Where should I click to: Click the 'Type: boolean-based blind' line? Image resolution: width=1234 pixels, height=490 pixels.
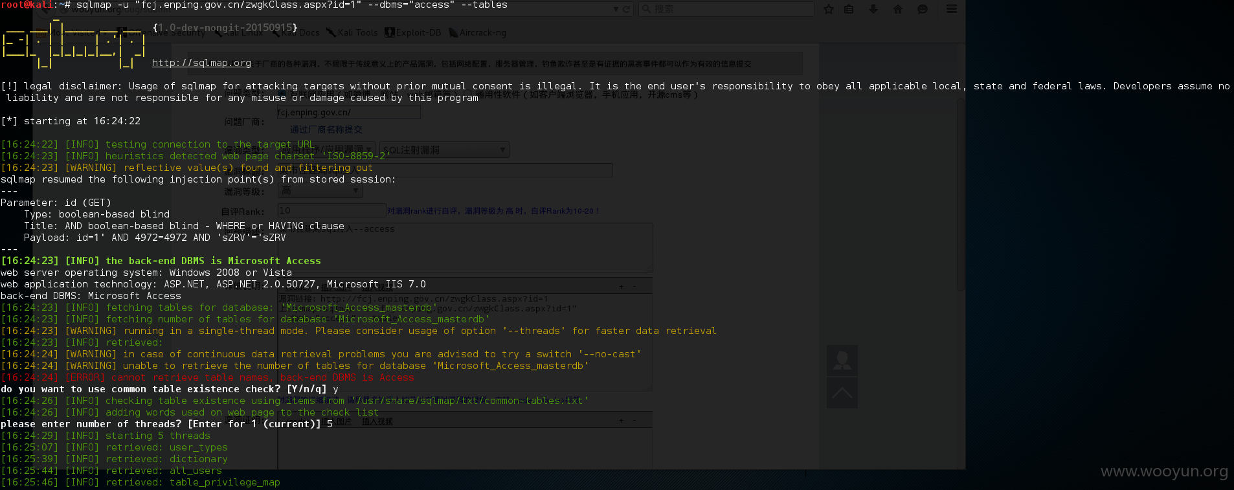[97, 214]
